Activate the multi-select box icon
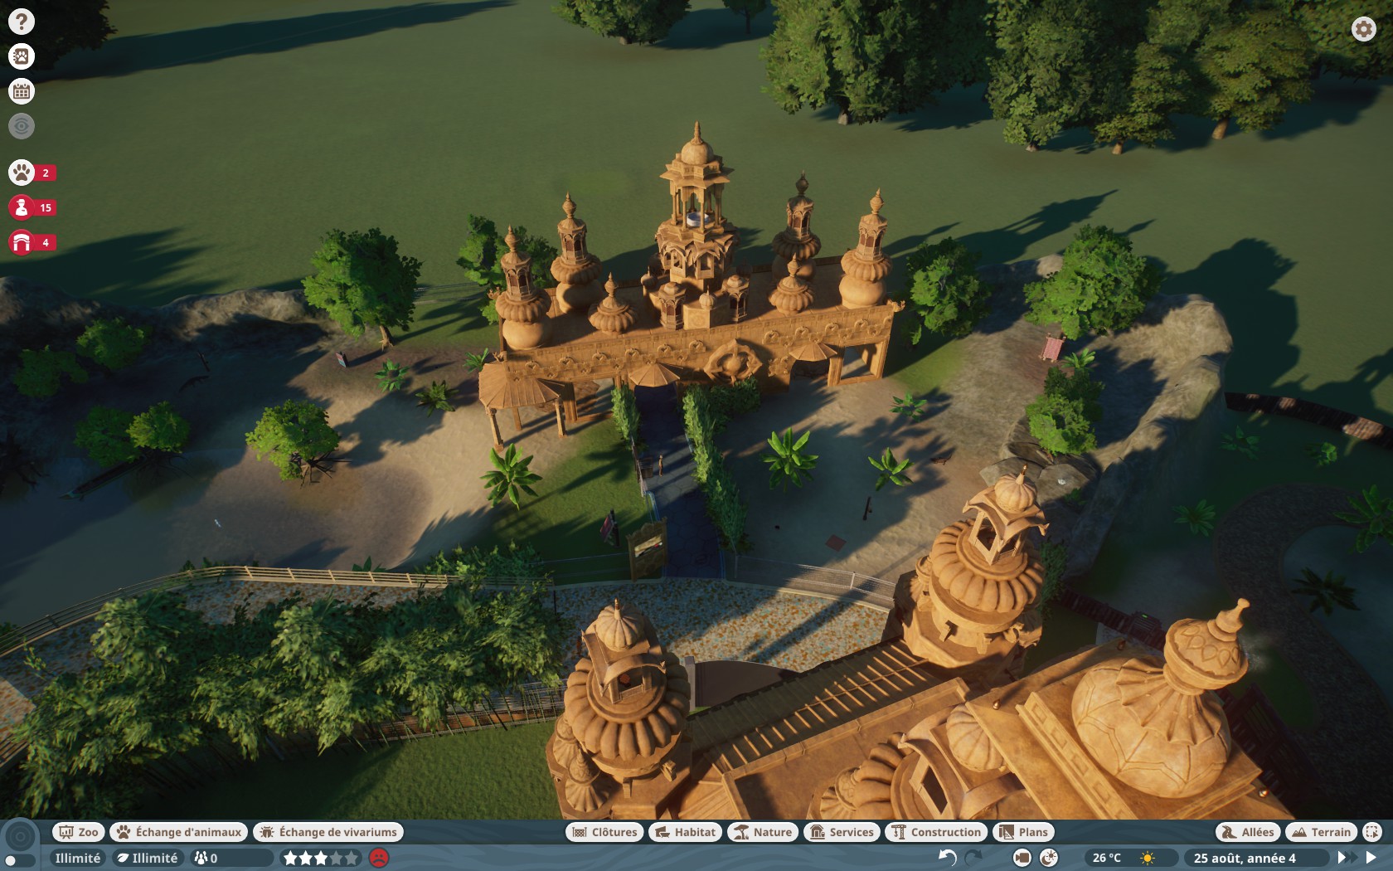The width and height of the screenshot is (1393, 871). click(x=1372, y=832)
